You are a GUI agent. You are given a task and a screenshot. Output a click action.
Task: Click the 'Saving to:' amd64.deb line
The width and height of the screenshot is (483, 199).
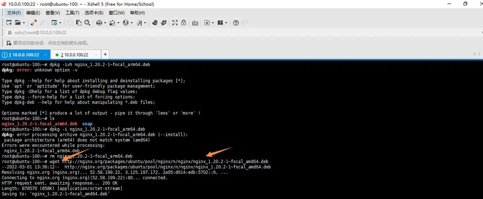tap(55, 194)
